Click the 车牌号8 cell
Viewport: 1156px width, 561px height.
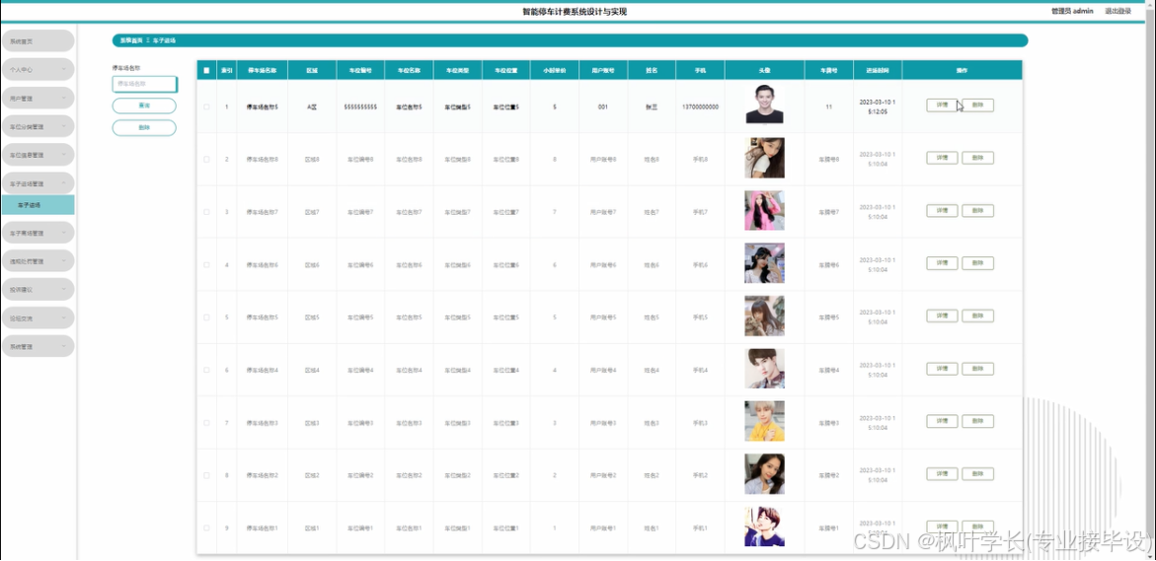click(x=828, y=159)
